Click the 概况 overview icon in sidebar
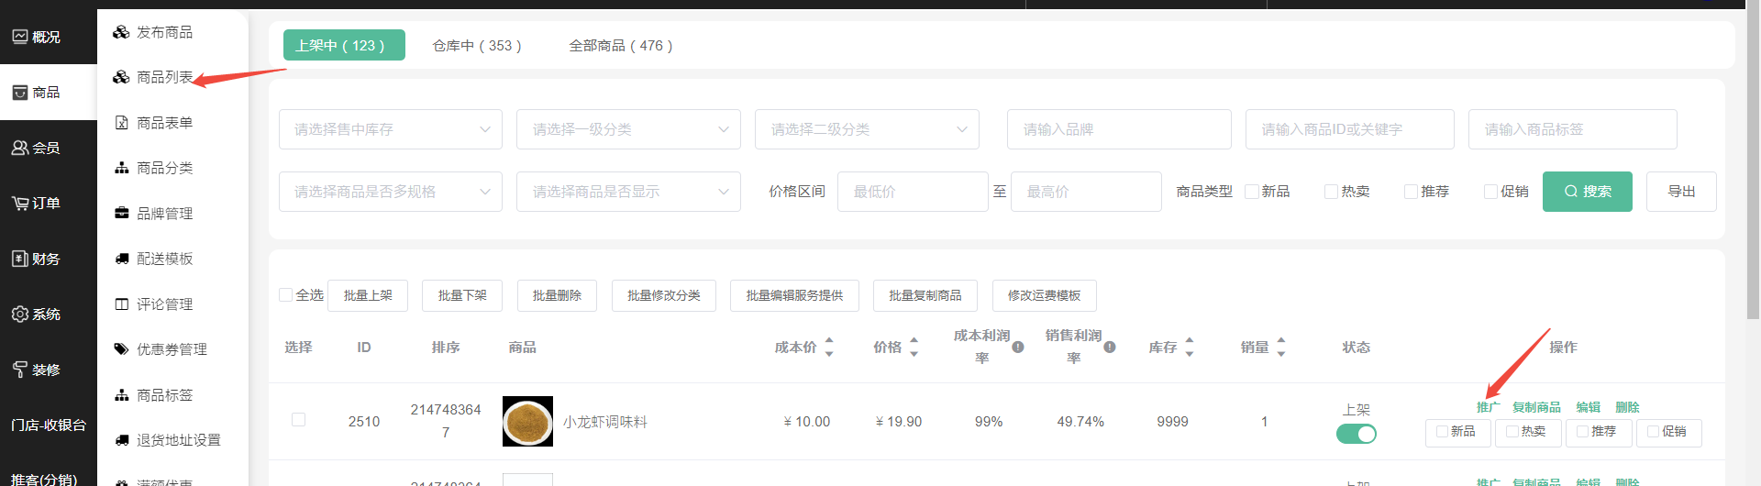Image resolution: width=1761 pixels, height=486 pixels. coord(20,37)
